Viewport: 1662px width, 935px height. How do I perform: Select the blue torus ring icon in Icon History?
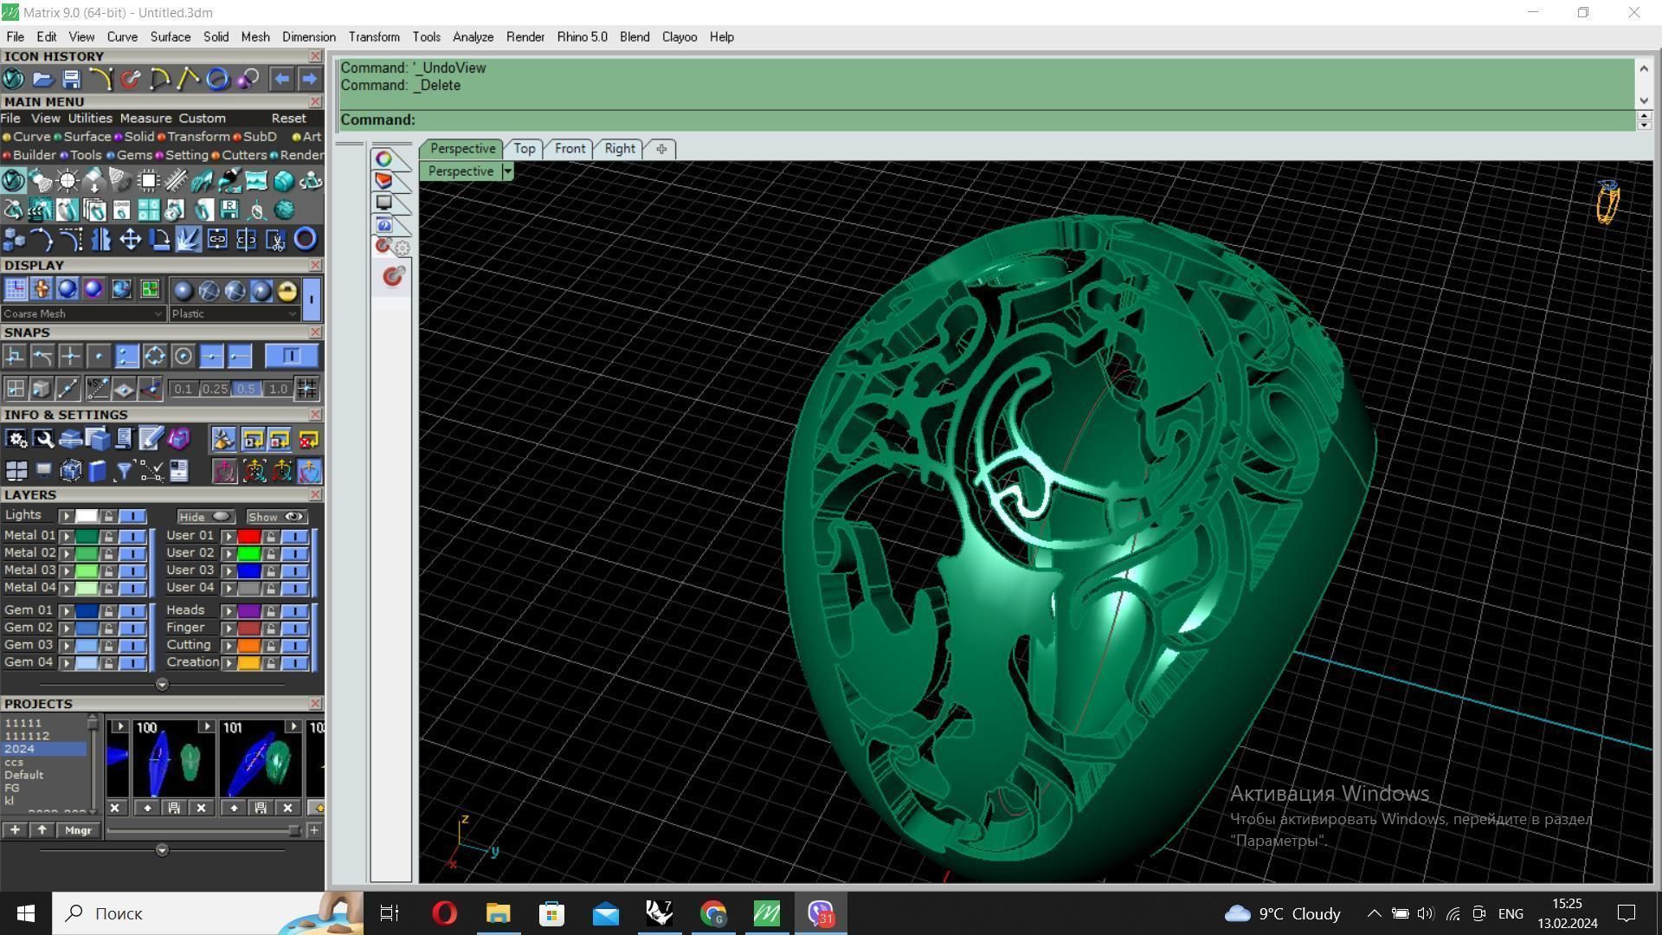[x=217, y=80]
